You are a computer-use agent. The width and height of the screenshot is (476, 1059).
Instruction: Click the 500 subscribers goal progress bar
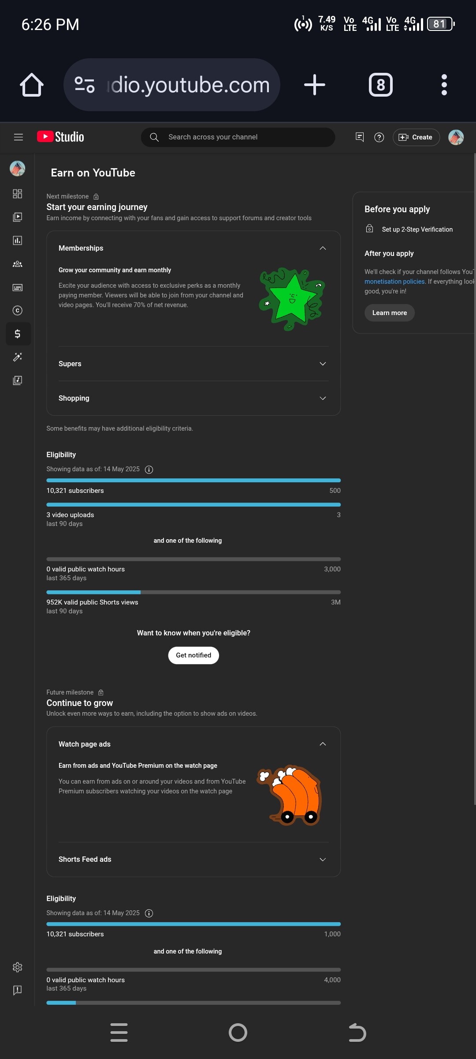coord(193,481)
